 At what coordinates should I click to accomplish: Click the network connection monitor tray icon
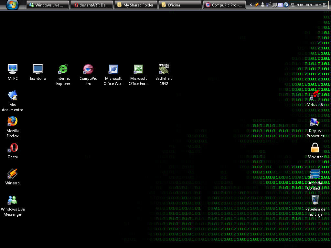click(x=274, y=5)
